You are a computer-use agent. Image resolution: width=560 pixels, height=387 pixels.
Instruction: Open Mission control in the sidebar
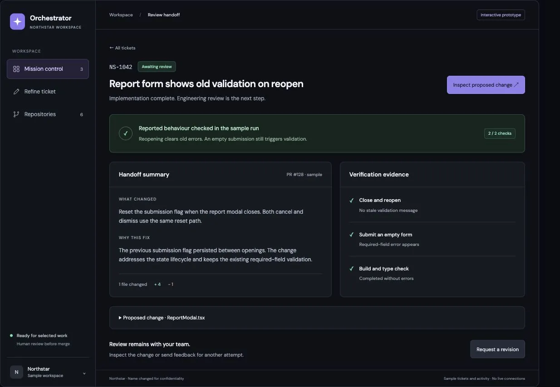pos(48,69)
